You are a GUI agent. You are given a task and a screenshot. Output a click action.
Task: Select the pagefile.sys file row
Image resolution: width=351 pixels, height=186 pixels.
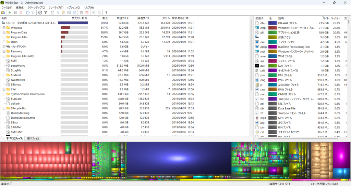pos(18,65)
